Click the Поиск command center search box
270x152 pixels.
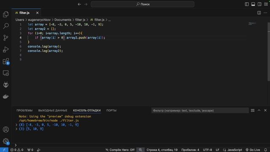143,4
